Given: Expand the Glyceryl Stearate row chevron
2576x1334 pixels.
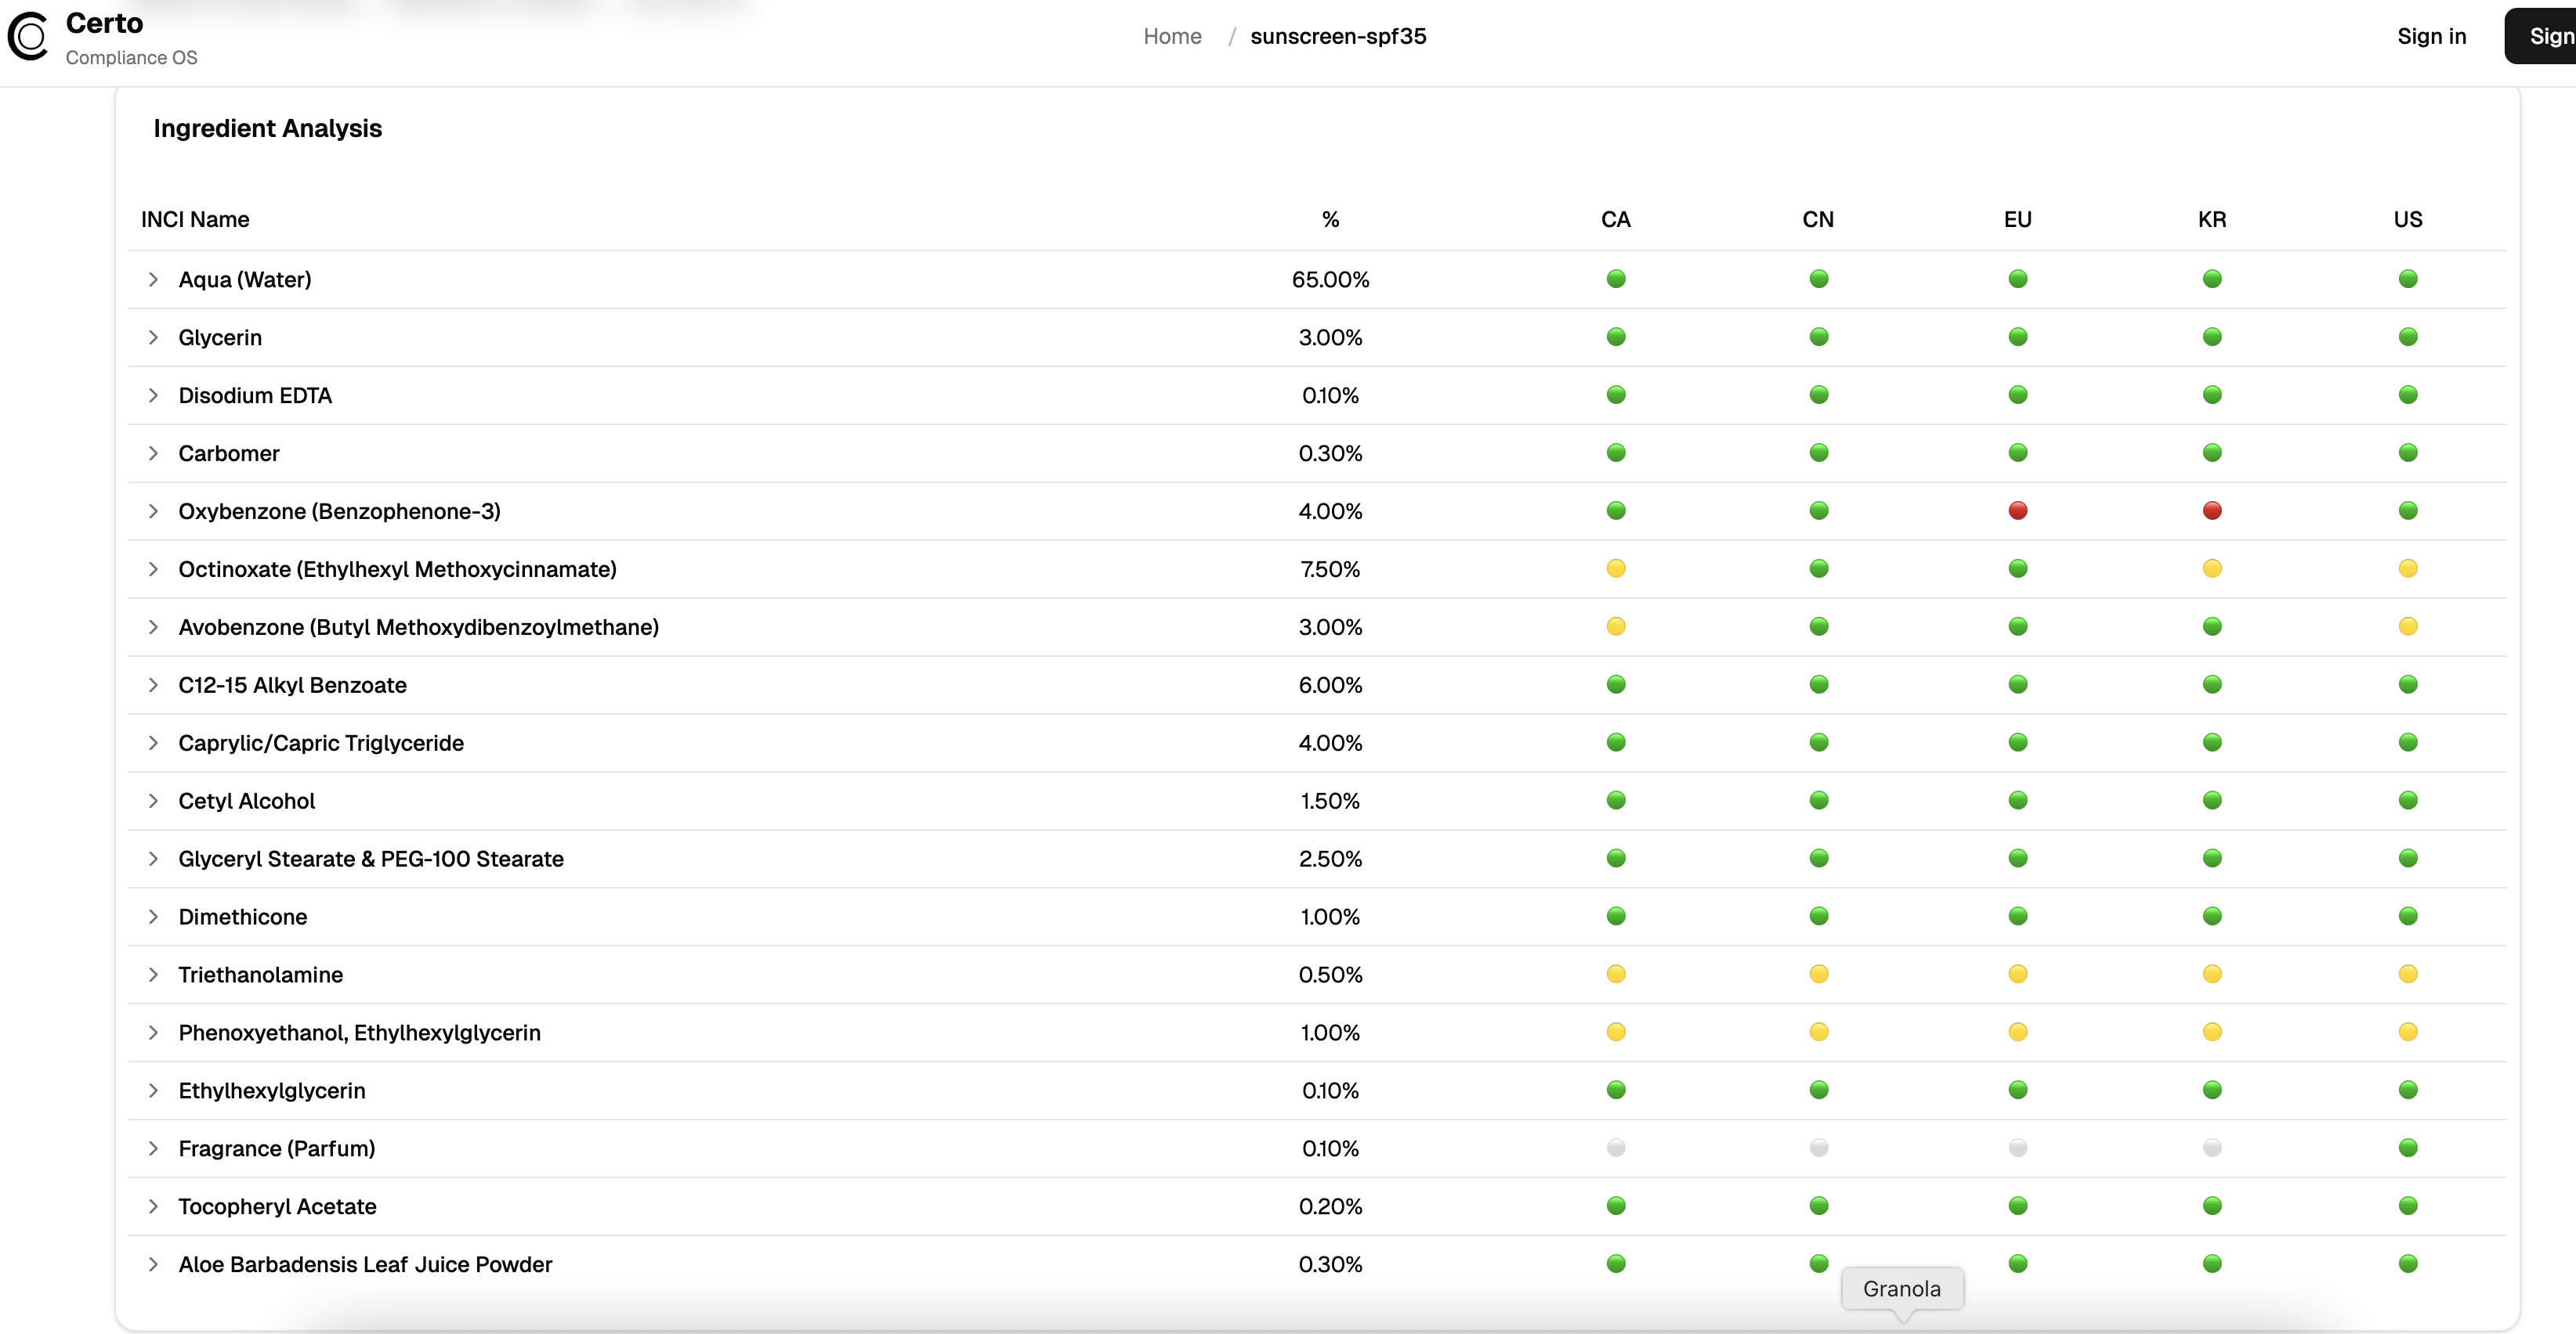Looking at the screenshot, I should tap(153, 860).
